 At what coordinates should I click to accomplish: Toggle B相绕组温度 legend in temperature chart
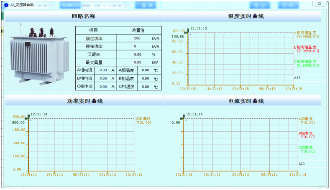coord(306,47)
